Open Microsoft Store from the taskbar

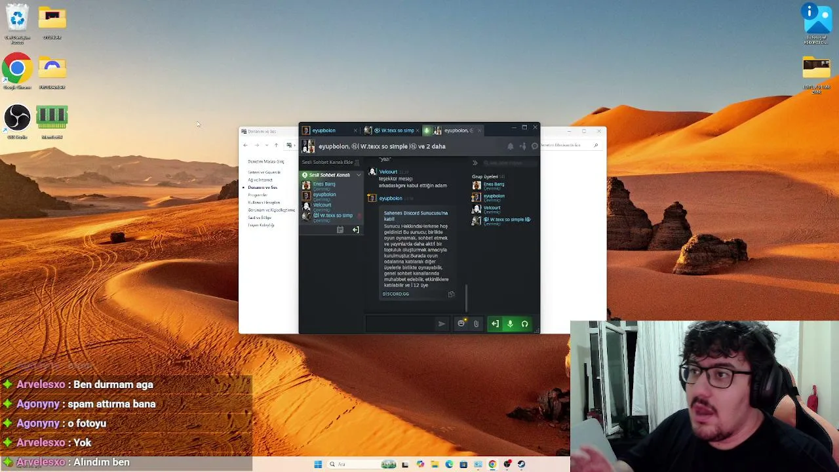pos(463,464)
